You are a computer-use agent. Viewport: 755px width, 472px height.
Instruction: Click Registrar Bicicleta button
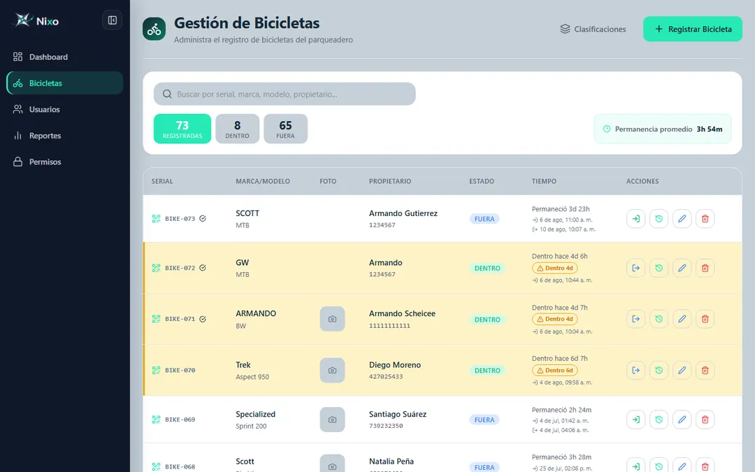click(692, 29)
